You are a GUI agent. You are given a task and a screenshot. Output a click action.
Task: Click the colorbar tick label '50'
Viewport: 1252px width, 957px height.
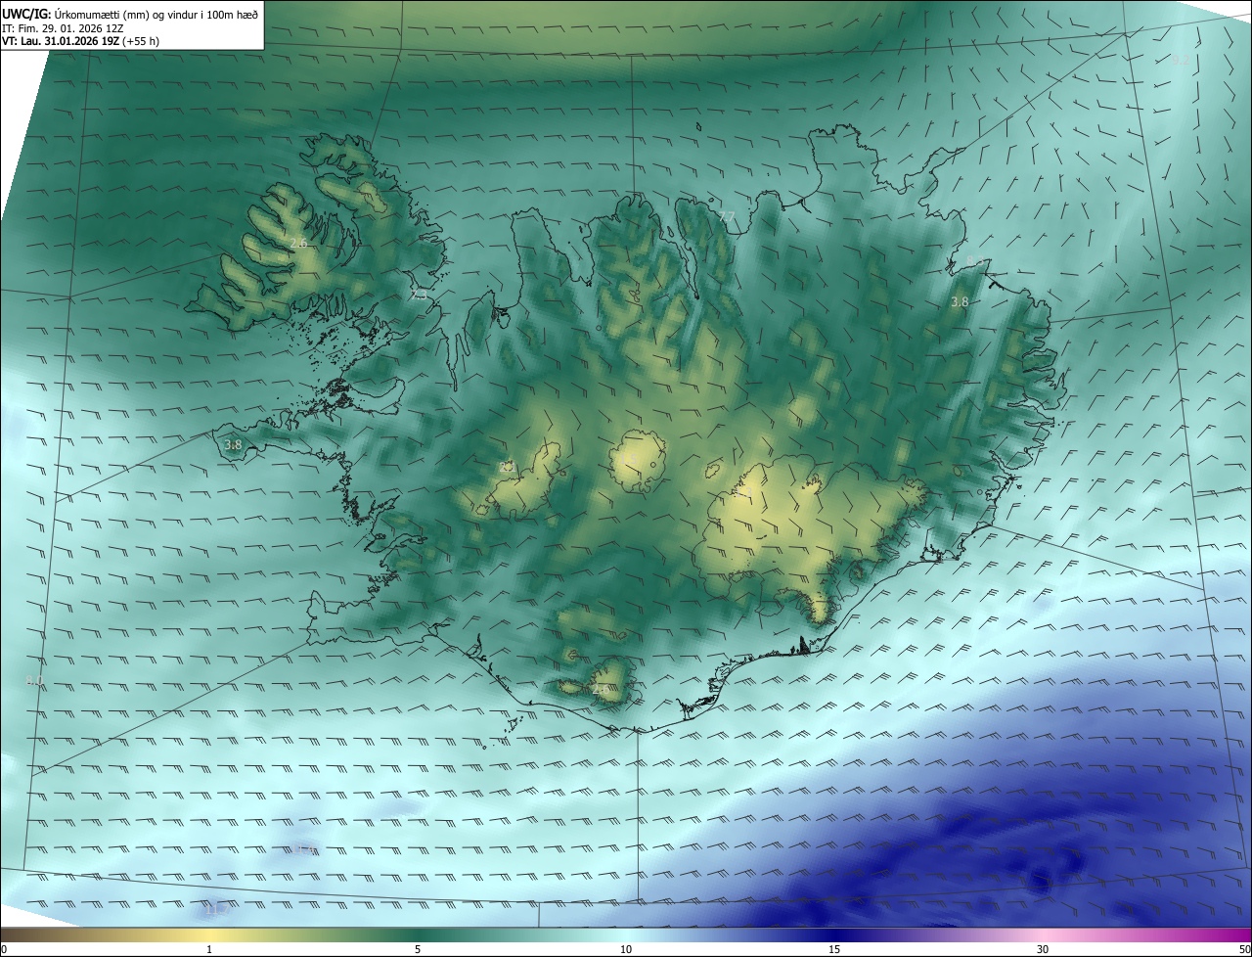1244,949
